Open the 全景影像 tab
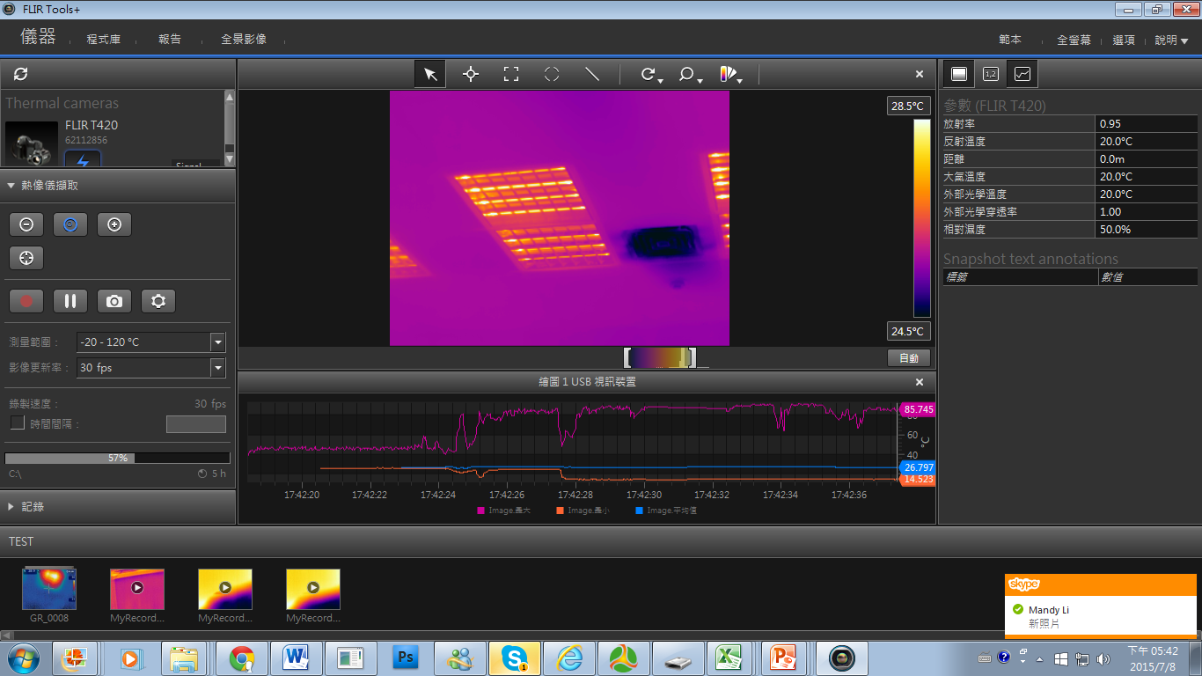Viewport: 1202px width, 676px height. [x=244, y=40]
